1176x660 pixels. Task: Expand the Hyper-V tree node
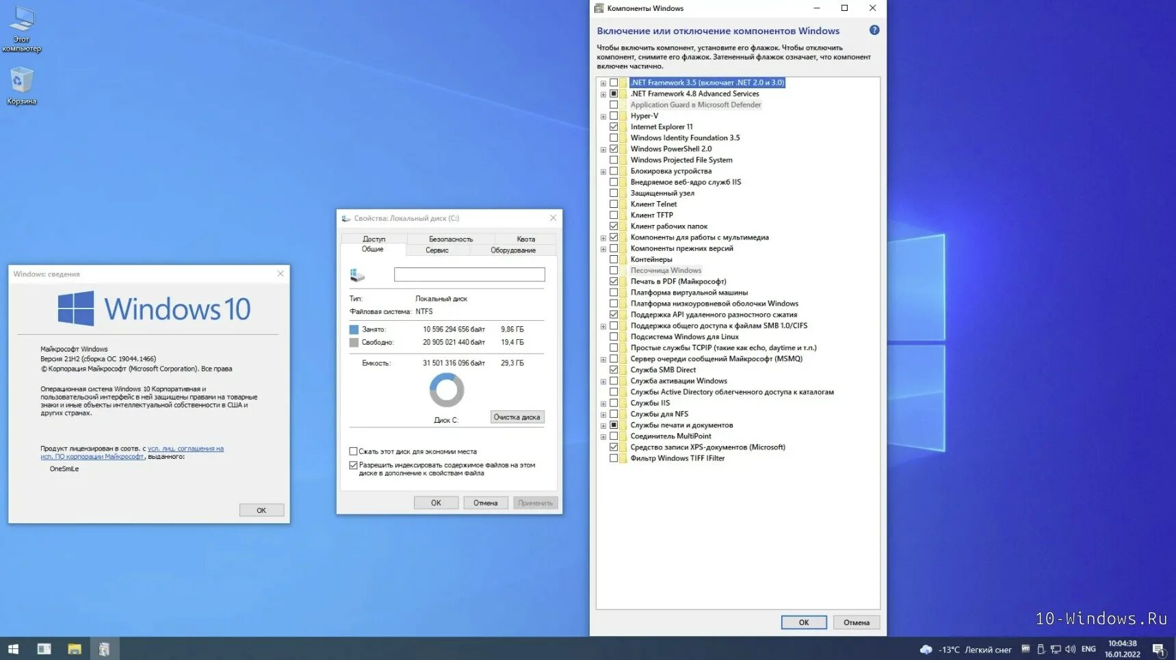coord(603,117)
